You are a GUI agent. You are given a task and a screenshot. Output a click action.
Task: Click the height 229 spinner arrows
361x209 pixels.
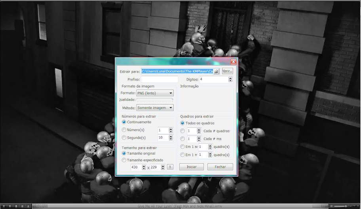163,167
